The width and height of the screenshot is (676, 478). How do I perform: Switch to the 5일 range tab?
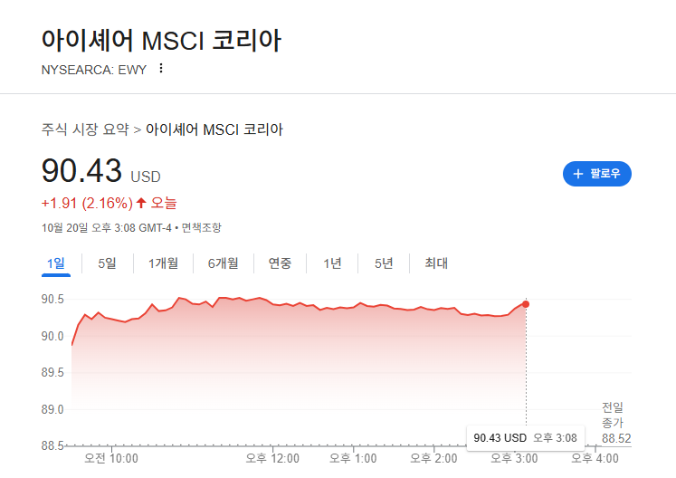107,263
